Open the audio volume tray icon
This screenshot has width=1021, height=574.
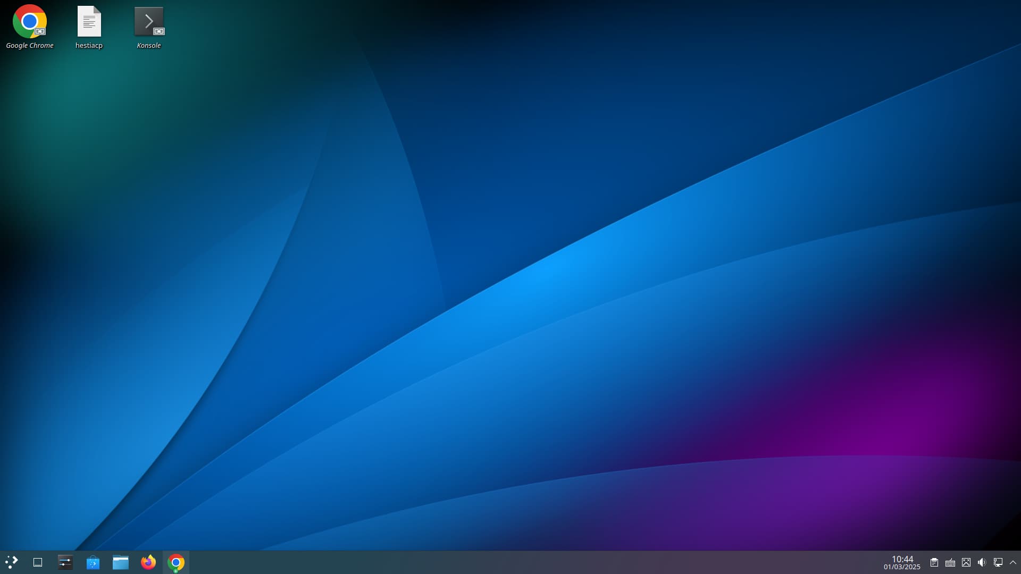tap(982, 562)
